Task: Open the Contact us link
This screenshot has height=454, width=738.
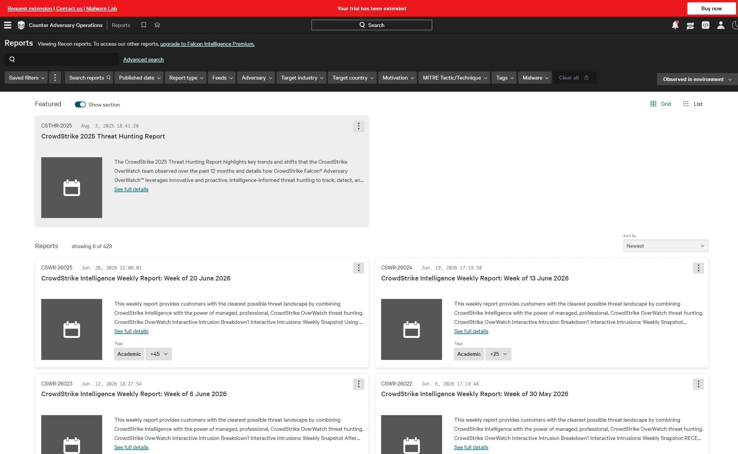Action: [69, 8]
